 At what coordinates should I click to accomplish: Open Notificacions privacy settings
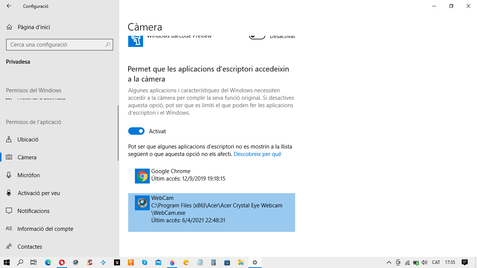pyautogui.click(x=60, y=211)
